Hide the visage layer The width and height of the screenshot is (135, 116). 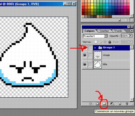click(x=85, y=55)
